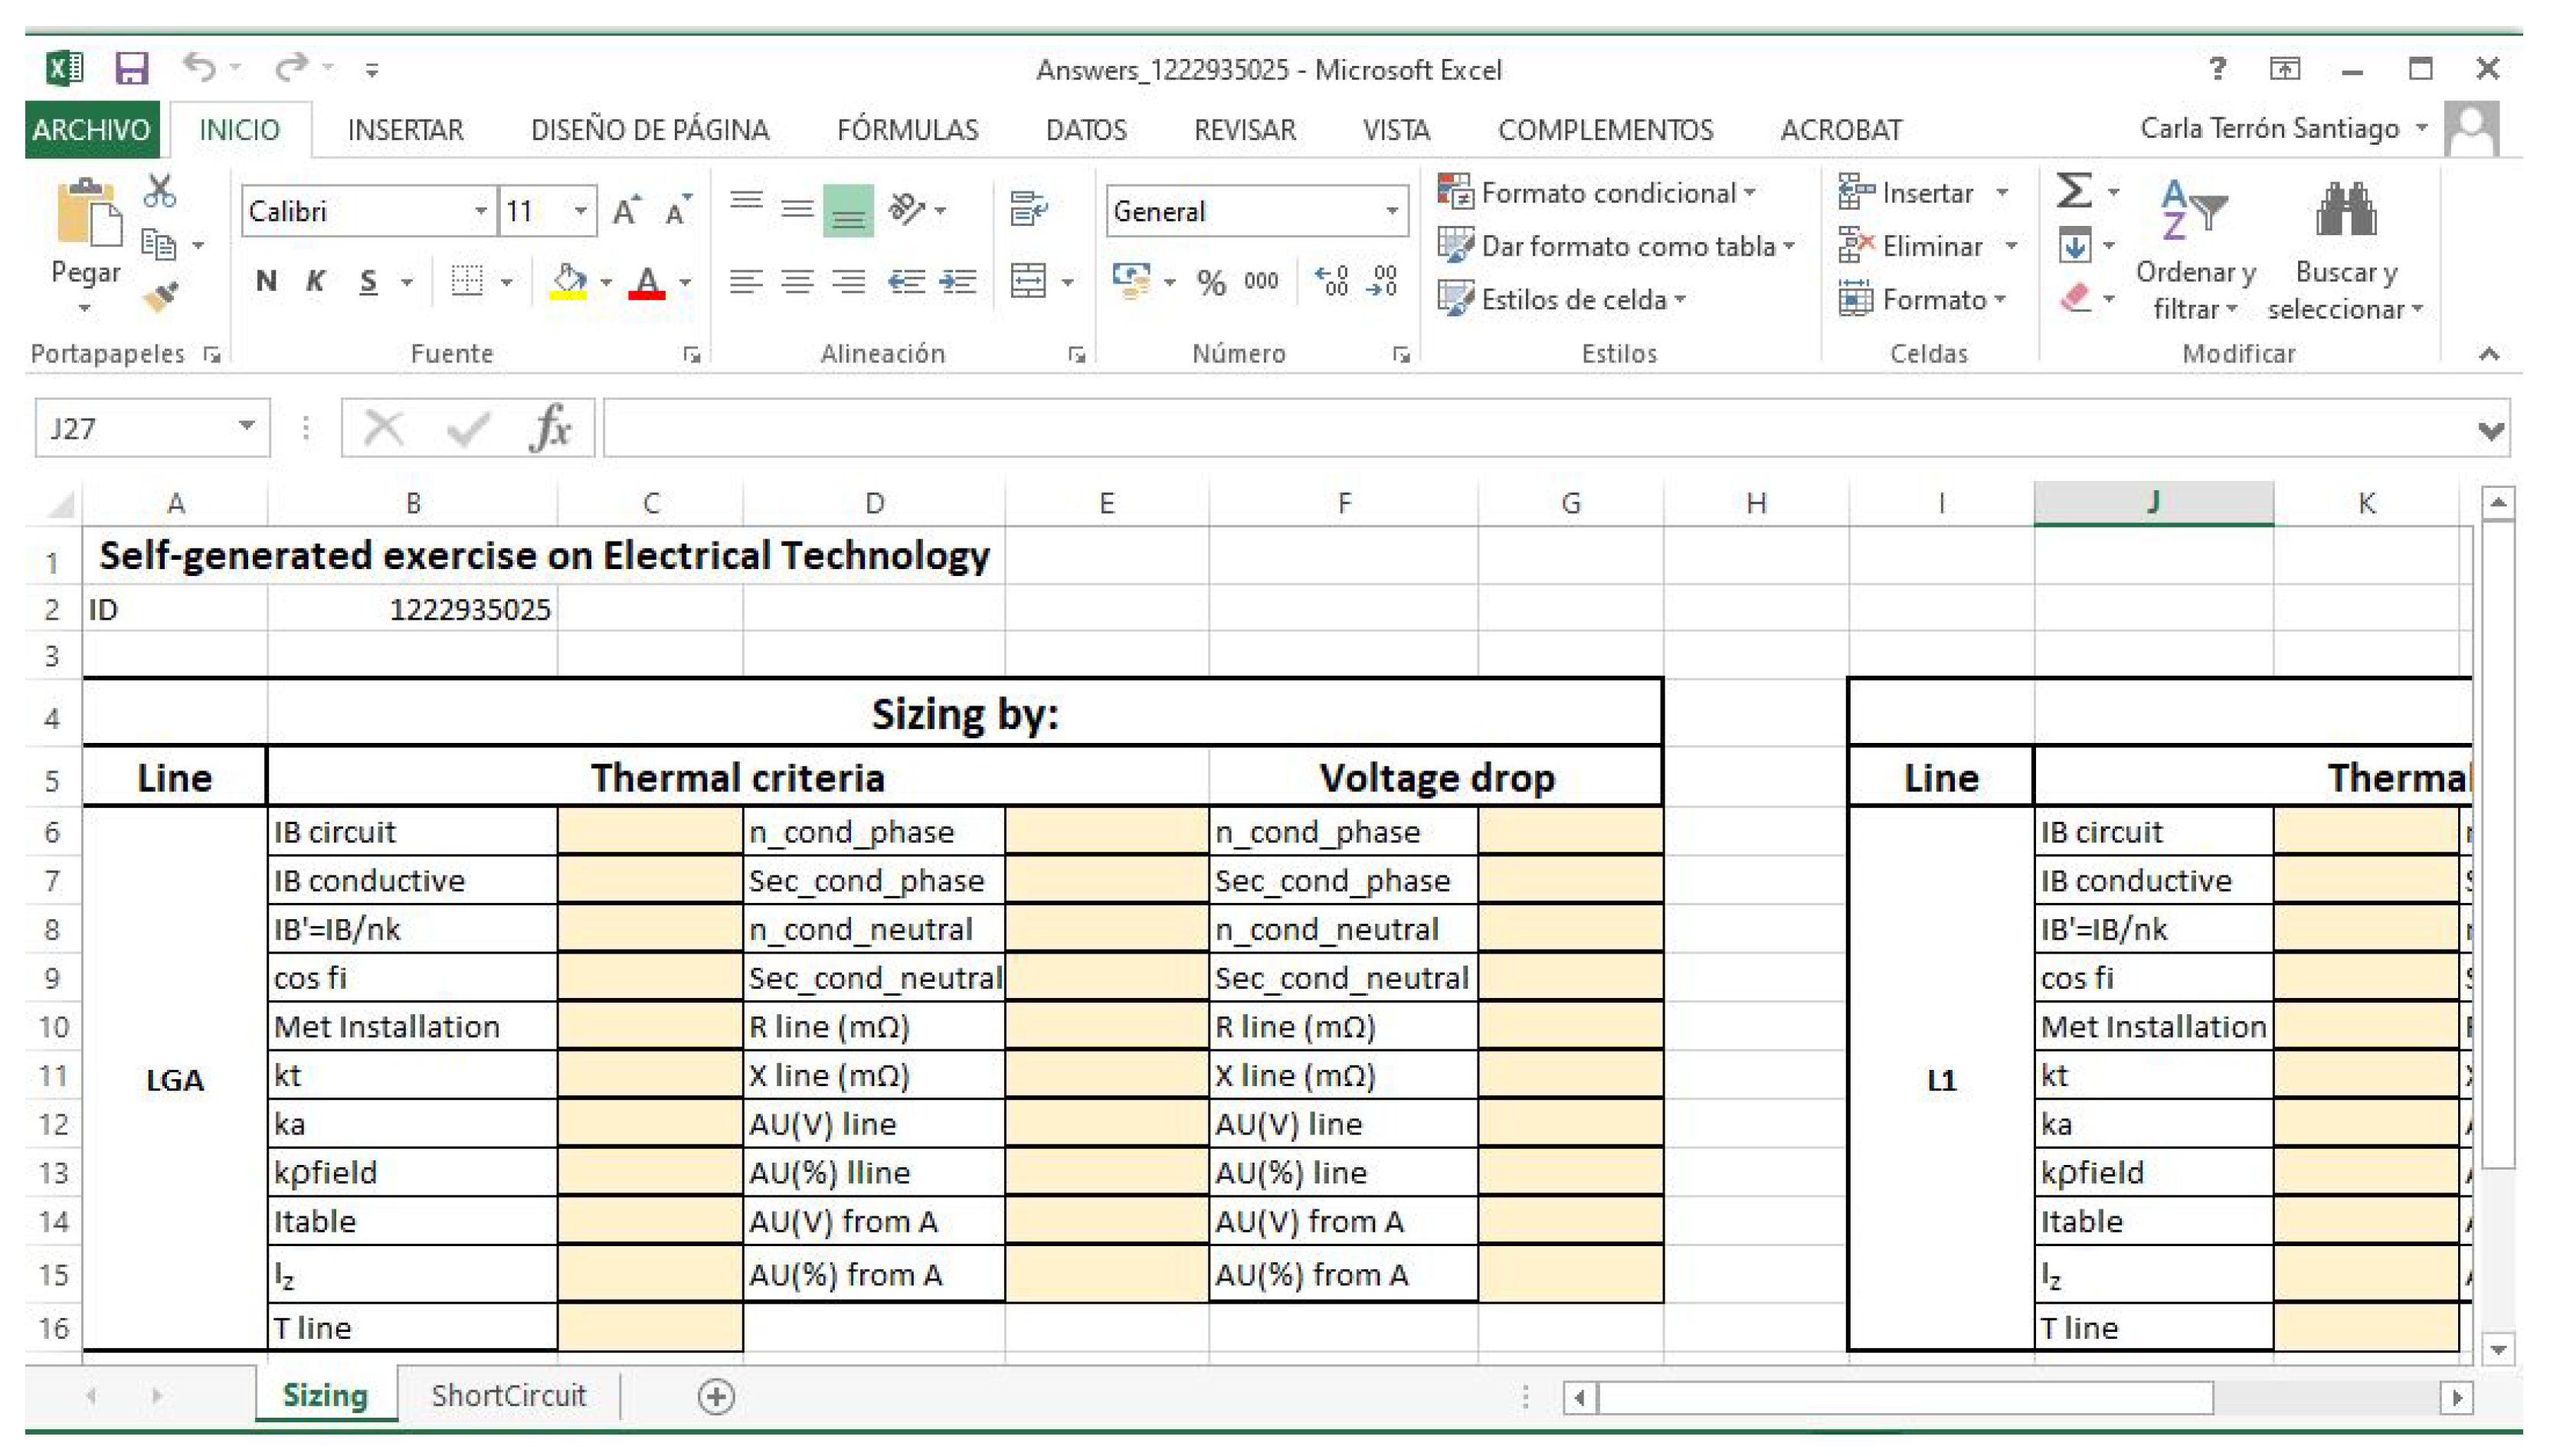
Task: Open the FÓRMULAS ribbon tab
Action: pos(907,130)
